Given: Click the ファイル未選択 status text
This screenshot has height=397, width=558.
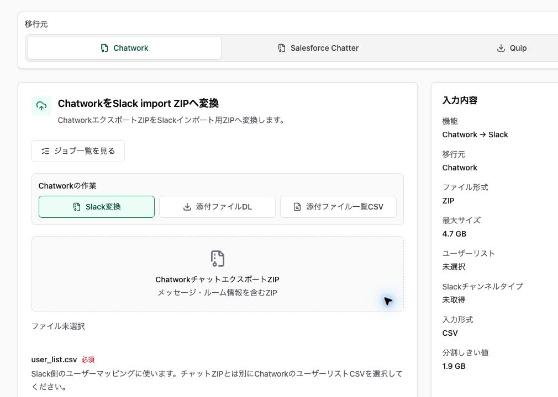Looking at the screenshot, I should 58,326.
